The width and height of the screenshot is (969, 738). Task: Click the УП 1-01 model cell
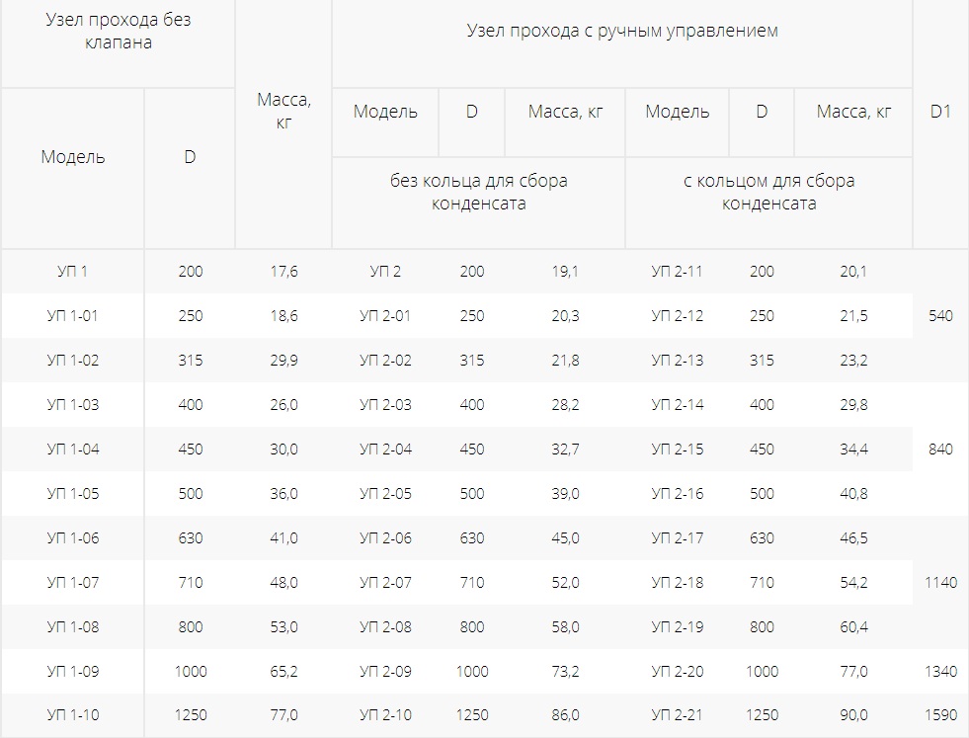click(x=72, y=316)
